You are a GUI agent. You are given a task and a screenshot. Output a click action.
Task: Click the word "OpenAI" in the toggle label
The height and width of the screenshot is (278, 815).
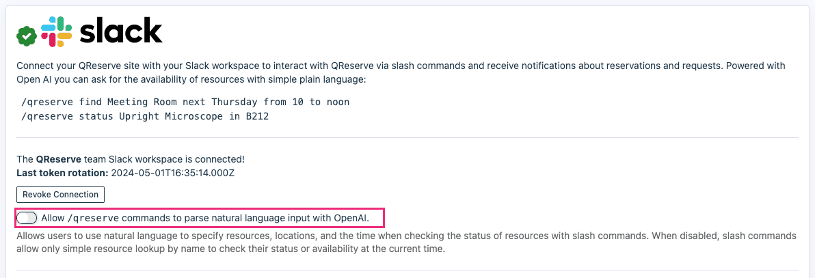click(351, 218)
